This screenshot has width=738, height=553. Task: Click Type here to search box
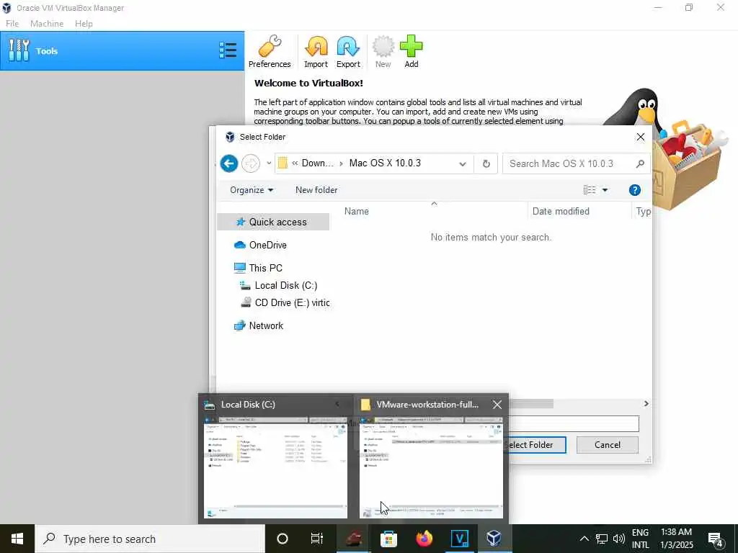coord(150,539)
